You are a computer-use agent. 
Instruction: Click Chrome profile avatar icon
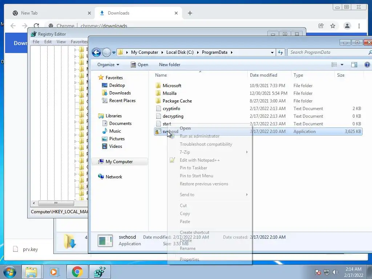[x=347, y=26]
